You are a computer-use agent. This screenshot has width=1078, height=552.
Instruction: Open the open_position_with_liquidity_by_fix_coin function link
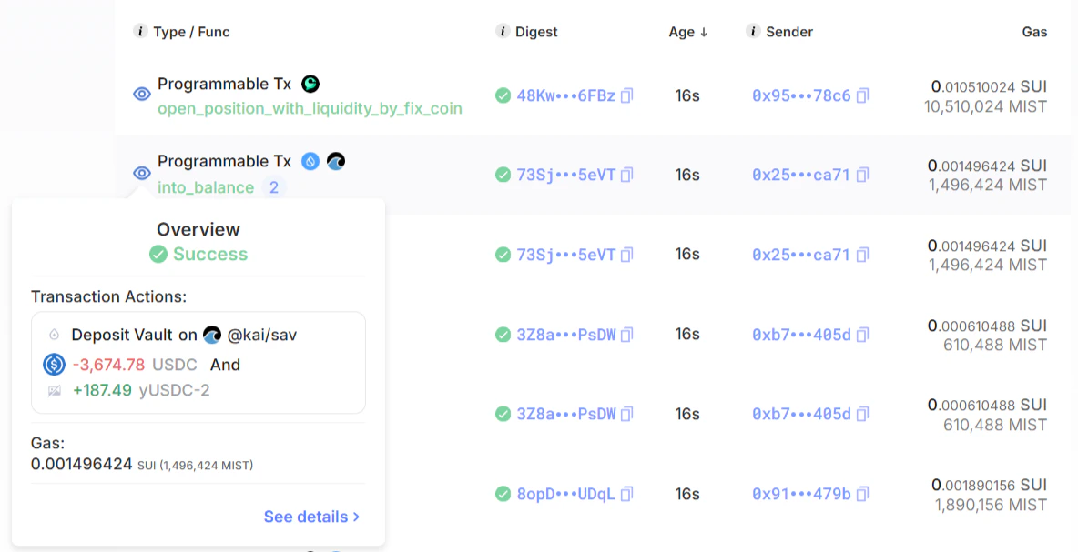tap(310, 108)
